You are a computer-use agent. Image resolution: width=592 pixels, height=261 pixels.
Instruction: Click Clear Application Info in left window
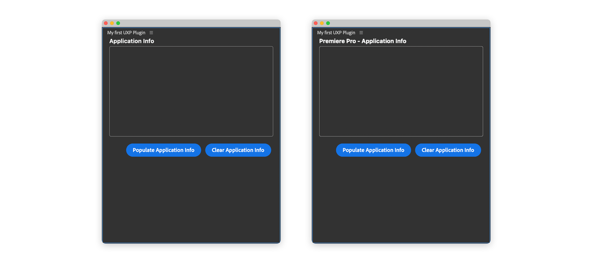tap(238, 150)
